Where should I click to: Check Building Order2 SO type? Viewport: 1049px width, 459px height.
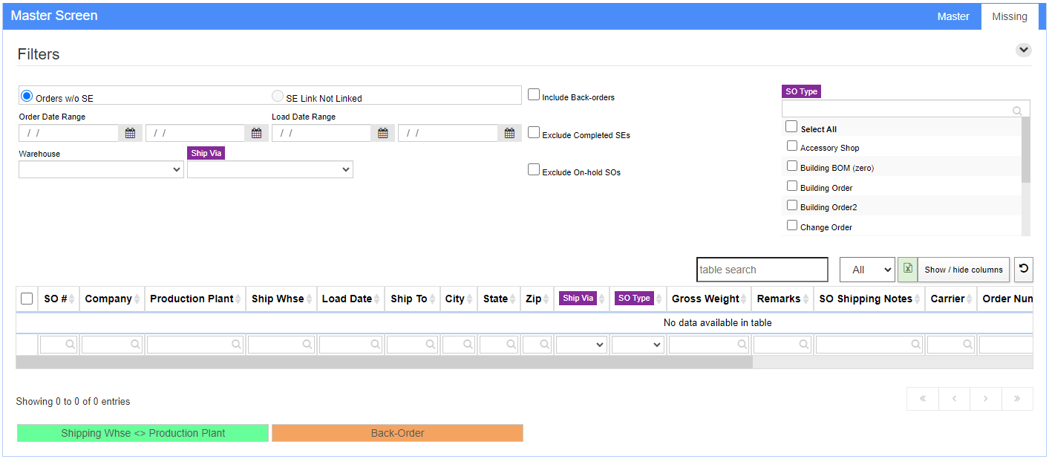coord(792,206)
